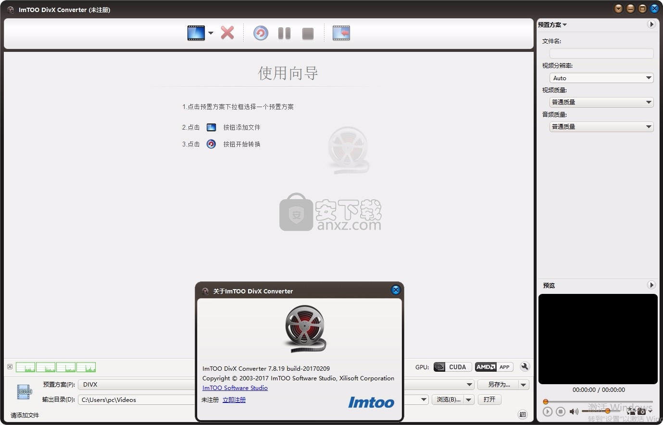663x425 pixels.
Task: Open the title bar dropdown menu button
Action: 619,9
